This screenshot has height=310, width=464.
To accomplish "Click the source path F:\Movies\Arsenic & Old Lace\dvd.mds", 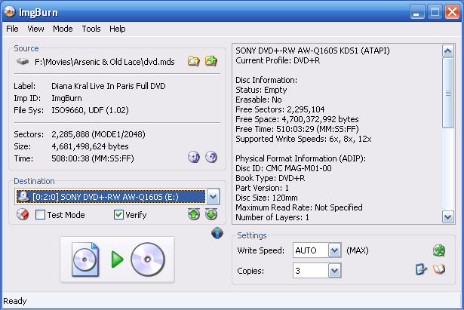I will point(104,62).
